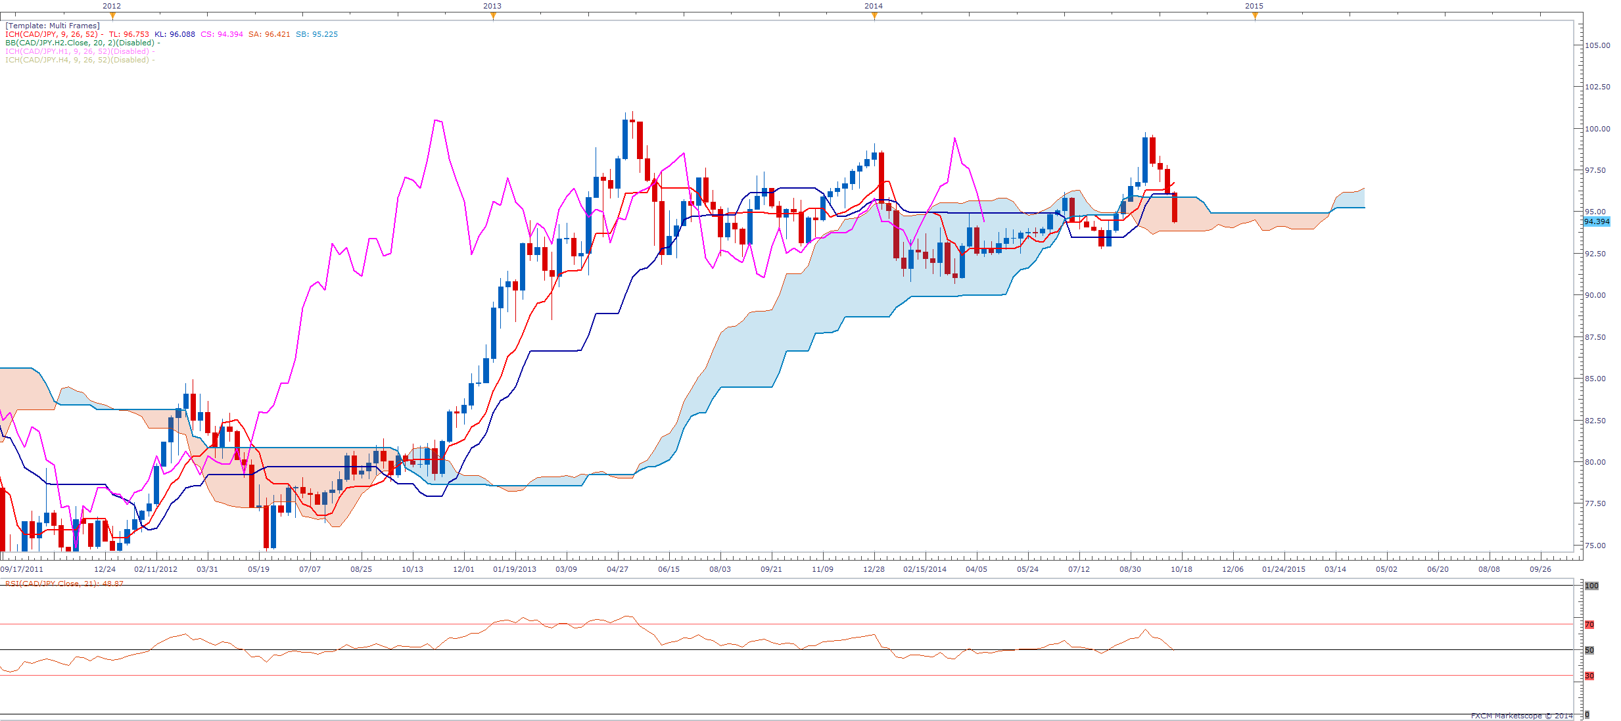
Task: Click the RSI 100 scale label
Action: pyautogui.click(x=1591, y=586)
